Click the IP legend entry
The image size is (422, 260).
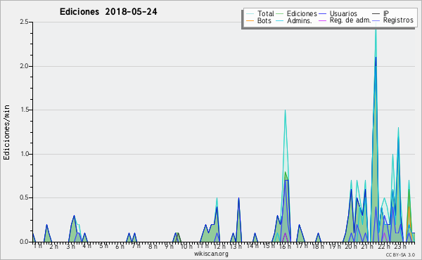tap(381, 13)
